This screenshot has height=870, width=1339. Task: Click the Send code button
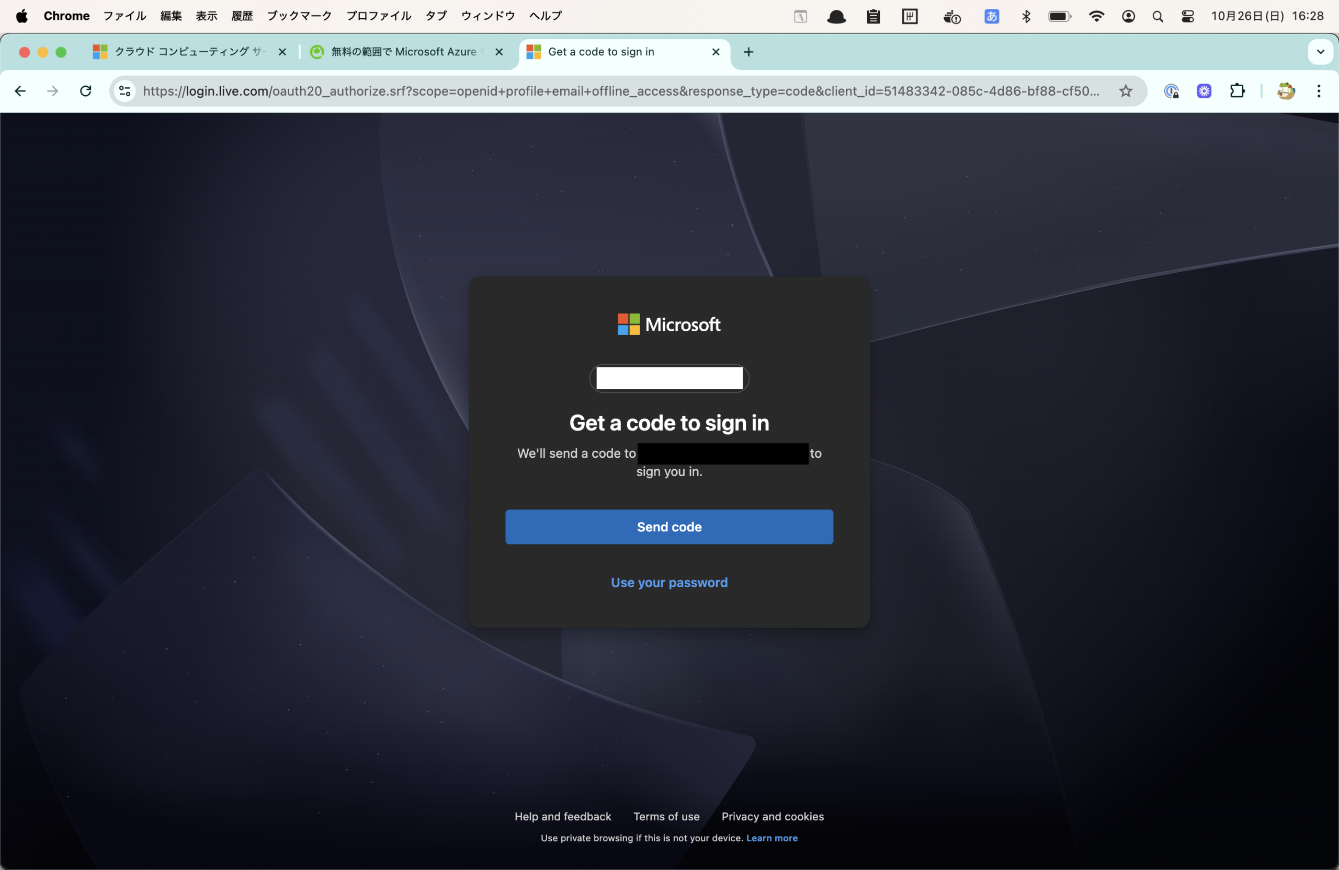[669, 527]
